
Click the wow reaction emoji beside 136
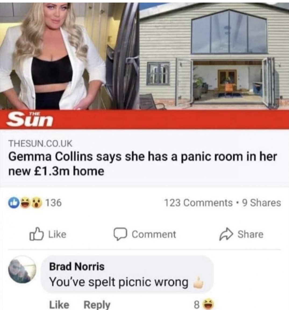click(37, 203)
